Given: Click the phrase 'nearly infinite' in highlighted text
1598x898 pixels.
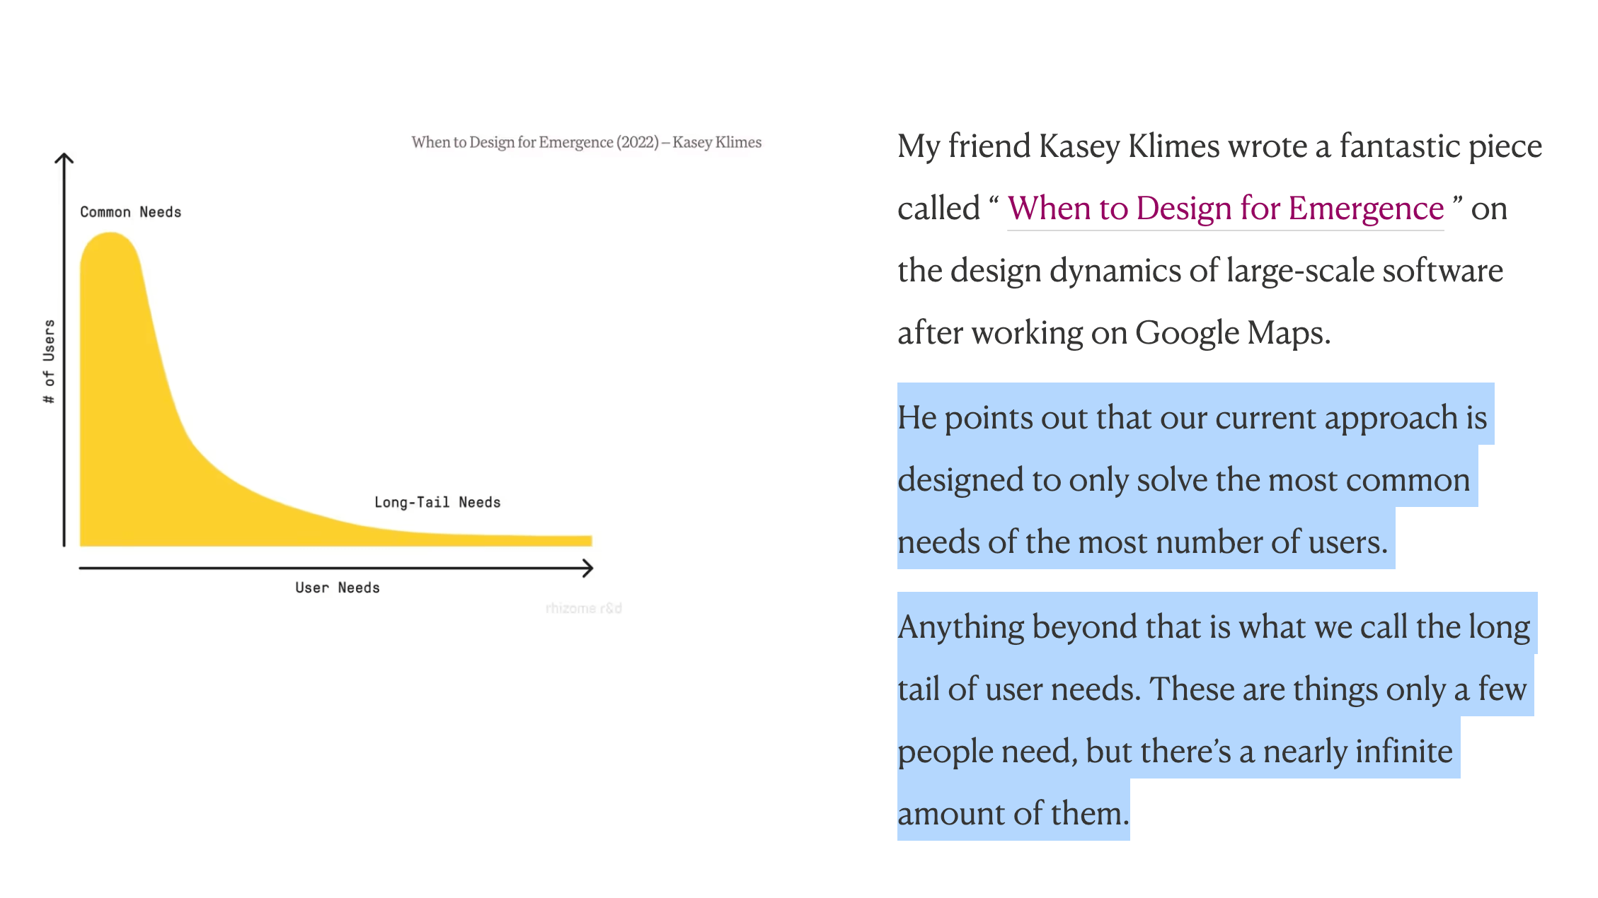Looking at the screenshot, I should pyautogui.click(x=1358, y=752).
